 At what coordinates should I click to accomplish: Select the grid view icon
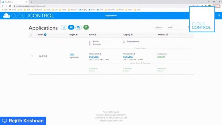[x=71, y=27]
